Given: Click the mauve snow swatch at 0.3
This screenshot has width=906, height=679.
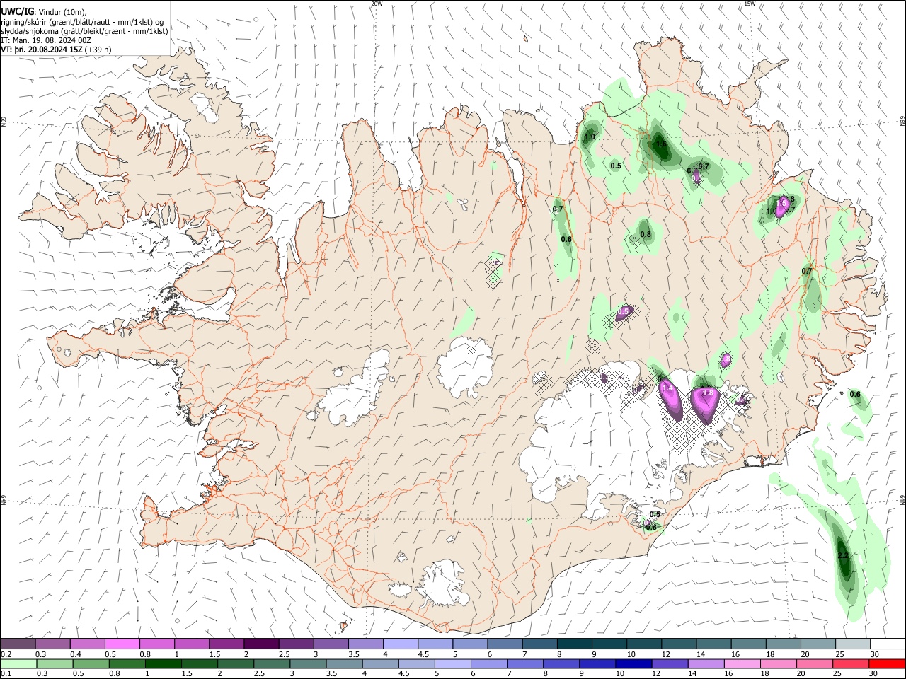Looking at the screenshot, I should (x=53, y=644).
